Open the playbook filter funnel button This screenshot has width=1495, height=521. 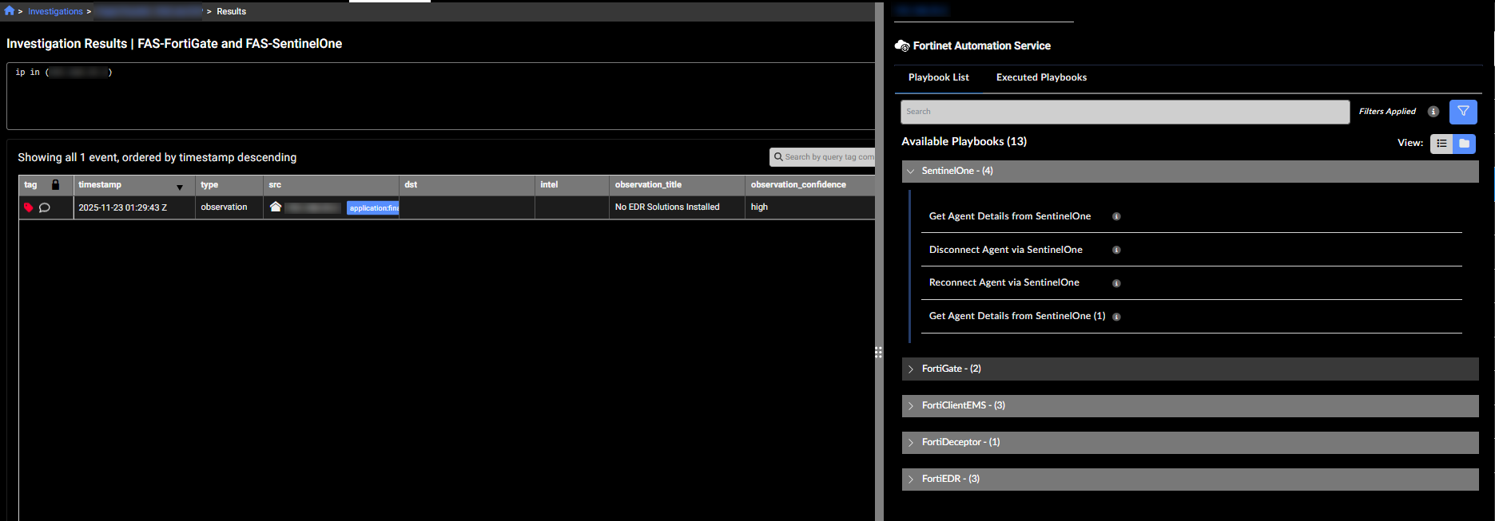tap(1463, 112)
